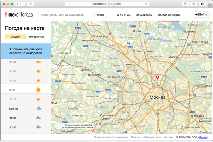Viewport: 213px width, 142px height.
Task: Open Обратная связь footer link
Action: tap(152, 137)
